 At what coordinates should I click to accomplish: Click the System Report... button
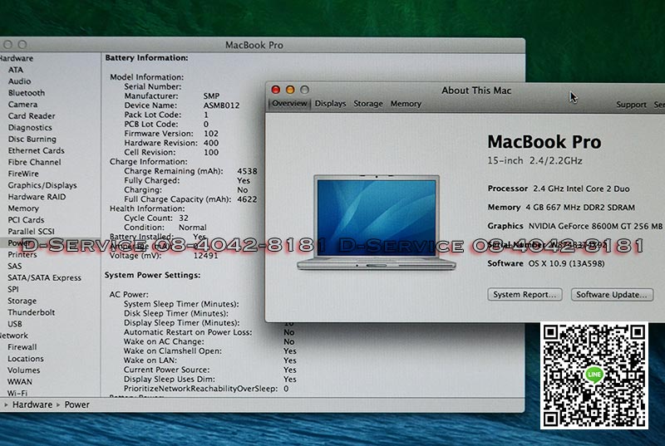coord(525,294)
